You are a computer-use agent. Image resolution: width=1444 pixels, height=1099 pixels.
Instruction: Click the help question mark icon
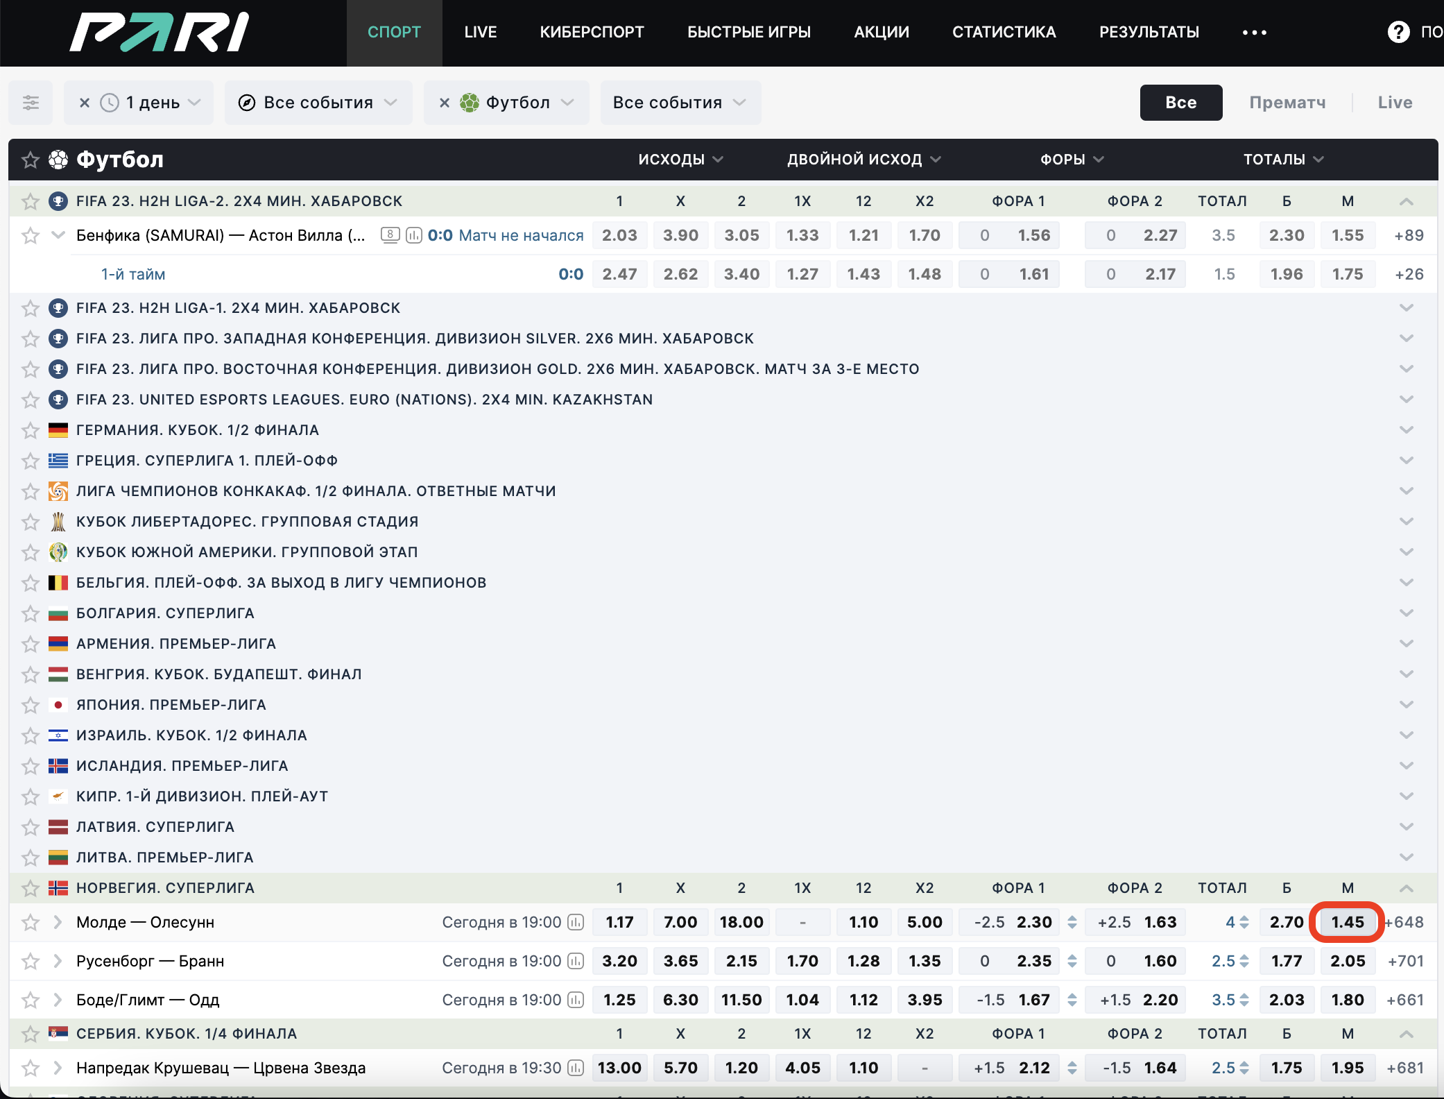pyautogui.click(x=1399, y=32)
